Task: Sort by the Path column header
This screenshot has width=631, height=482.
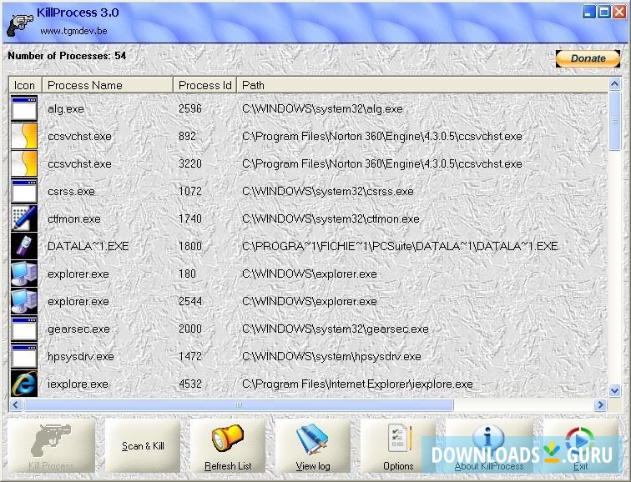Action: (x=422, y=85)
